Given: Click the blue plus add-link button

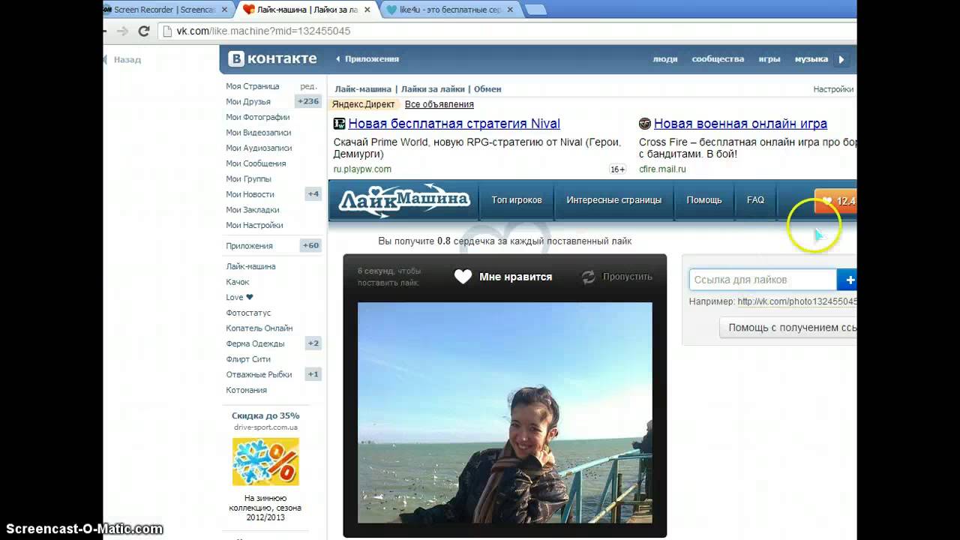Looking at the screenshot, I should [x=848, y=280].
